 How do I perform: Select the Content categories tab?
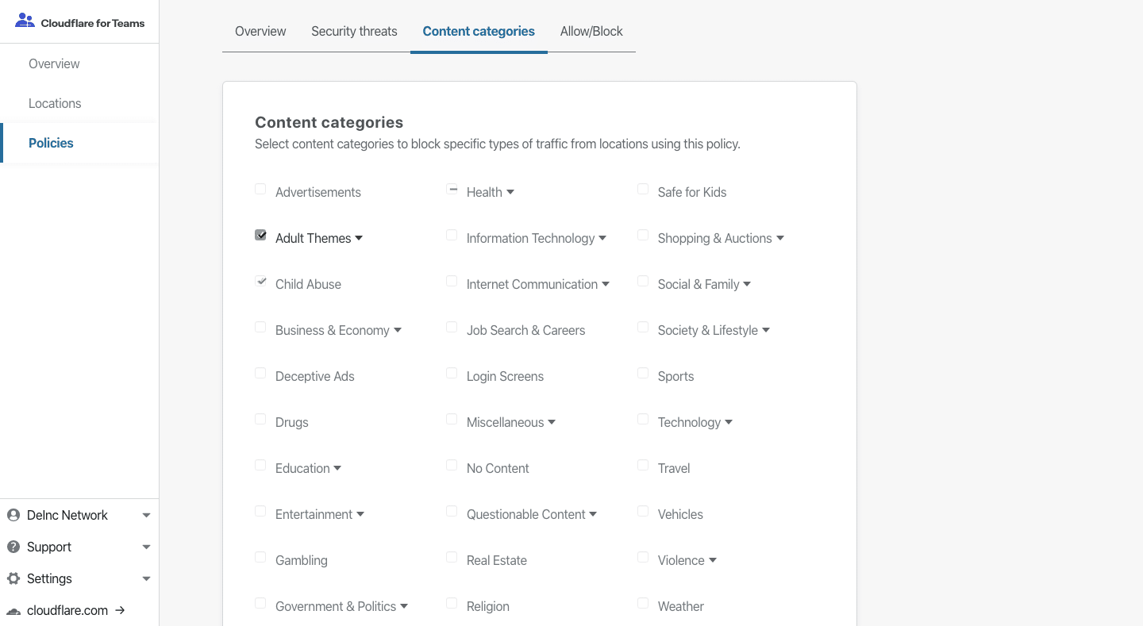tap(479, 32)
